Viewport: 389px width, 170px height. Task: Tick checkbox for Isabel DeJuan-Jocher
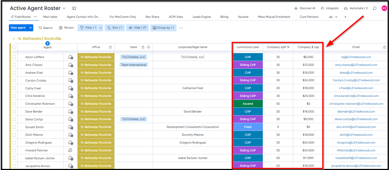tap(14, 158)
